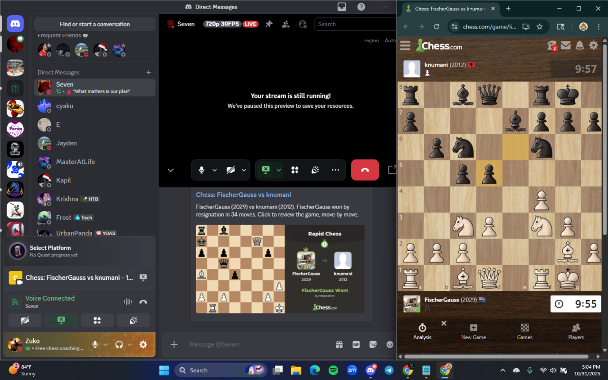This screenshot has height=380, width=608.
Task: Open more options ellipsis in call controls
Action: (335, 170)
